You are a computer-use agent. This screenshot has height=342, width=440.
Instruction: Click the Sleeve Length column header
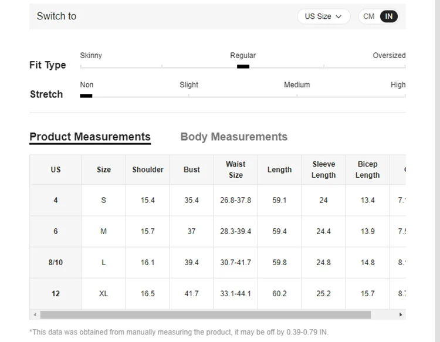pos(323,170)
